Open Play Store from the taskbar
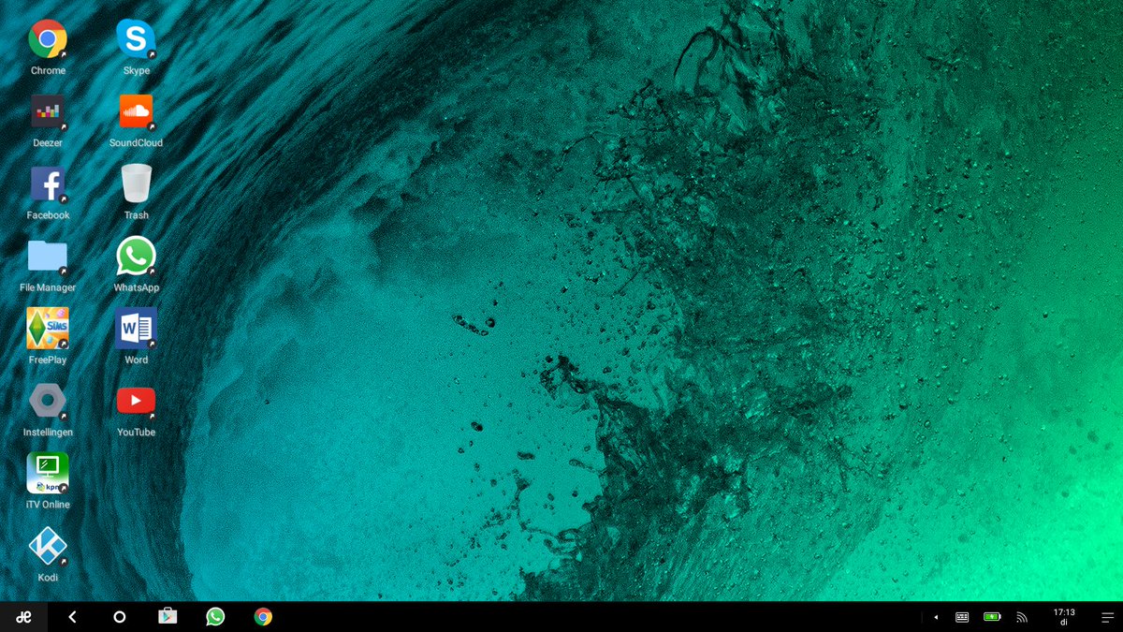 (168, 616)
